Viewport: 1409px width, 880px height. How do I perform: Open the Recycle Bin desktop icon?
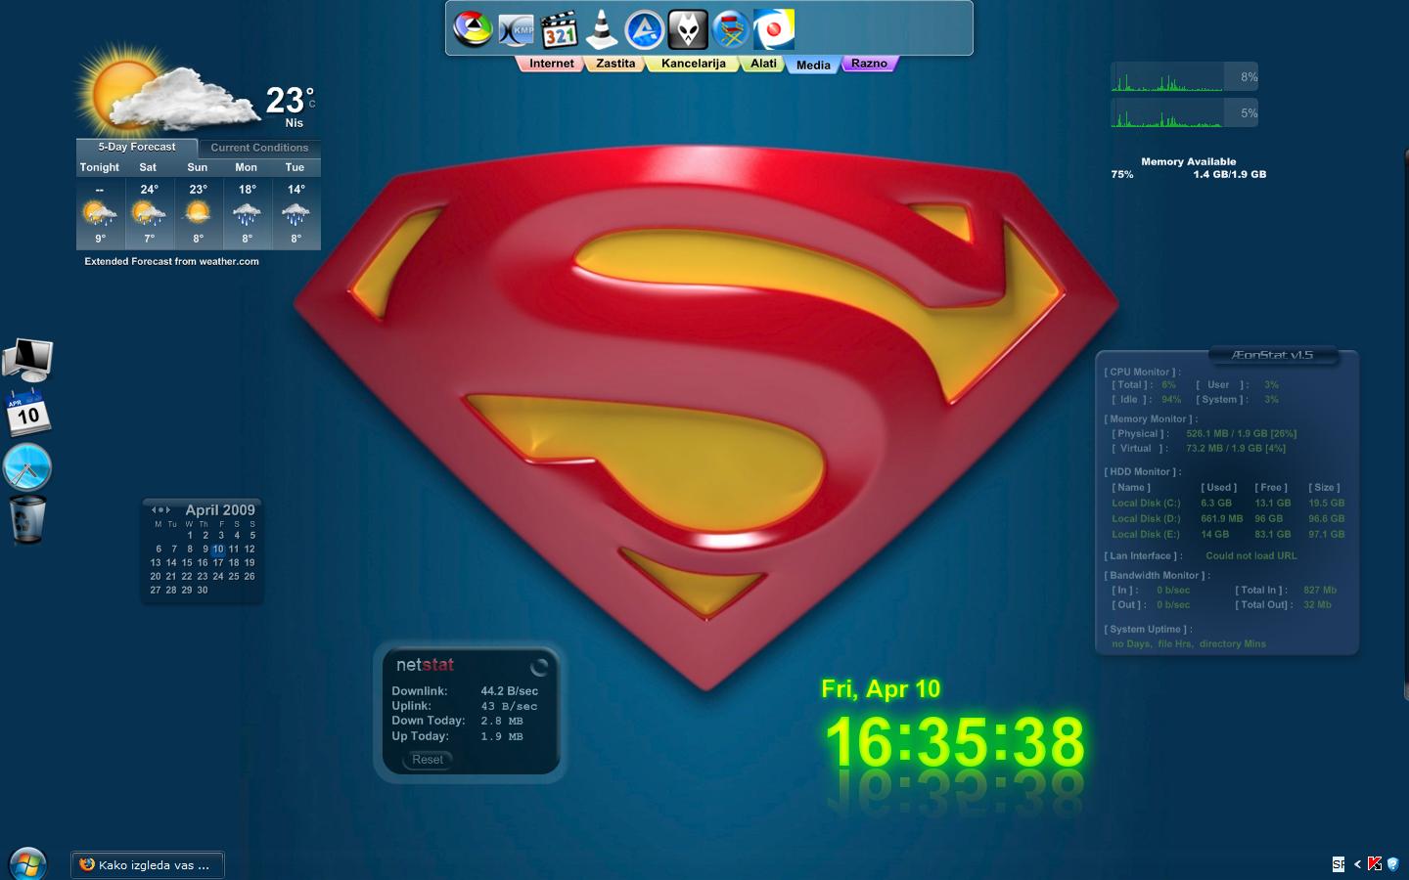click(x=27, y=518)
